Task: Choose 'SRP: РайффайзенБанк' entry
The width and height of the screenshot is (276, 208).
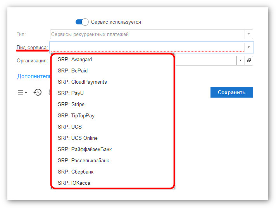Action: point(113,149)
